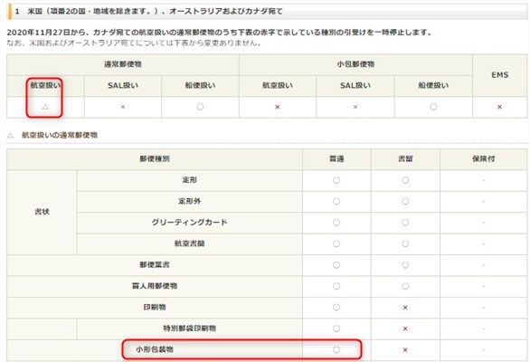Click the bold notice starting '2020年11月27日から'
Screen dimensions: 530x362
tap(220, 33)
